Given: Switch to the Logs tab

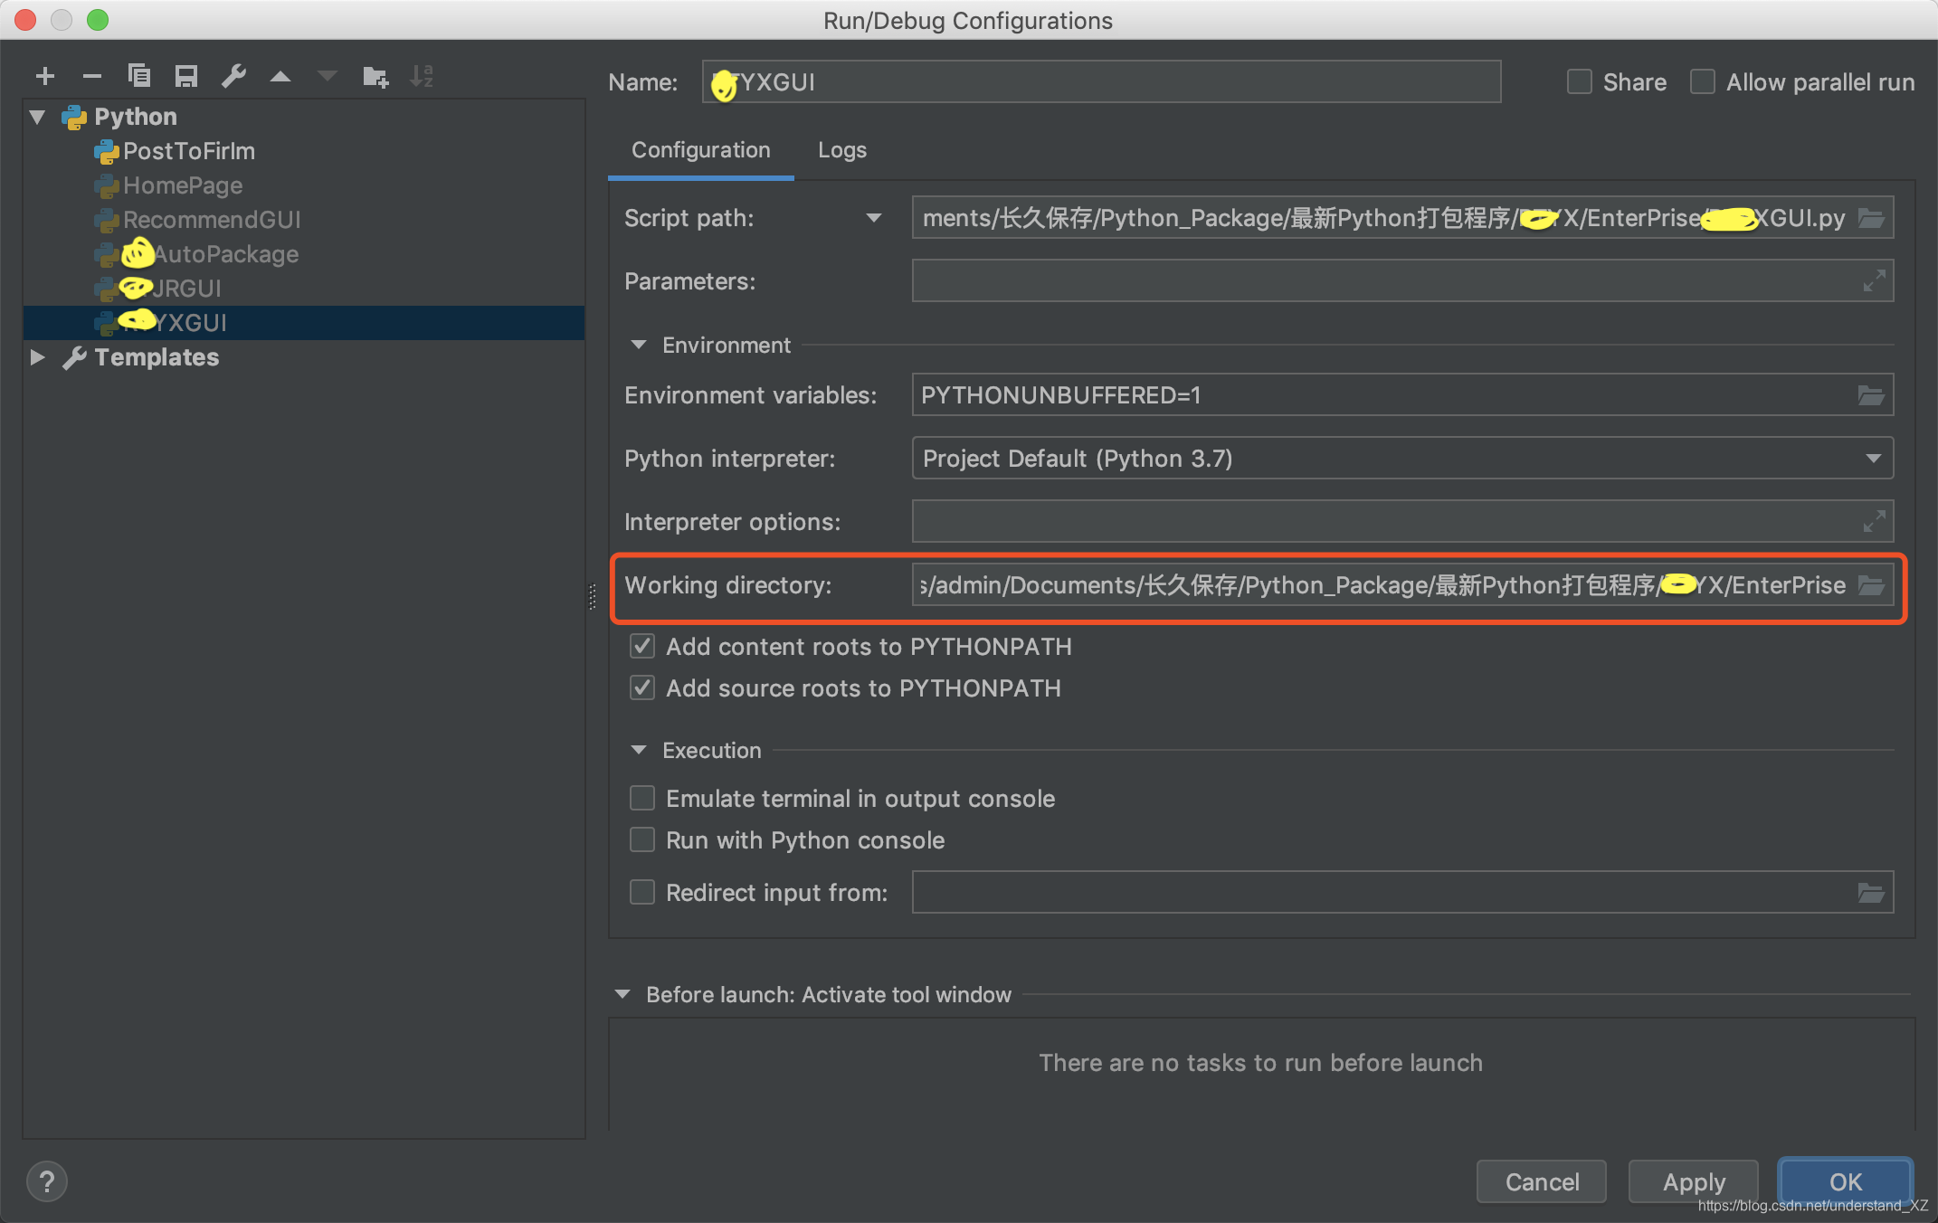Looking at the screenshot, I should [x=841, y=150].
